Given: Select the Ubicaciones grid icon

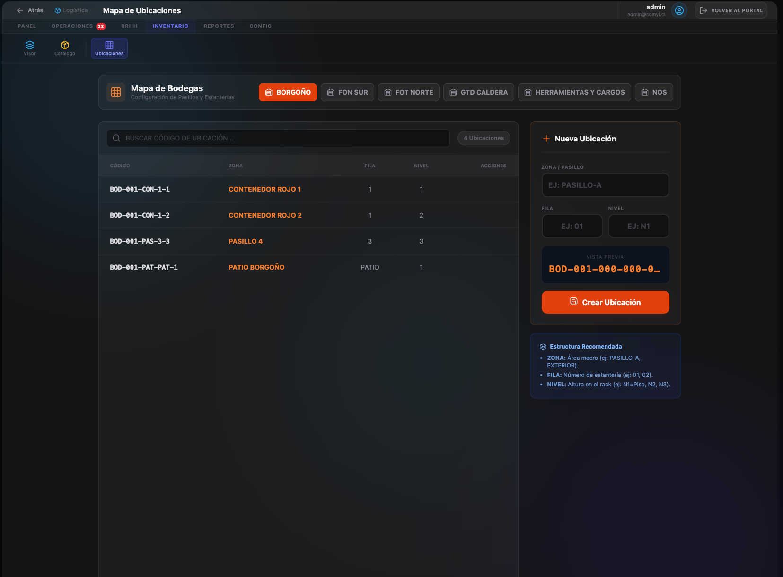Looking at the screenshot, I should click(109, 45).
